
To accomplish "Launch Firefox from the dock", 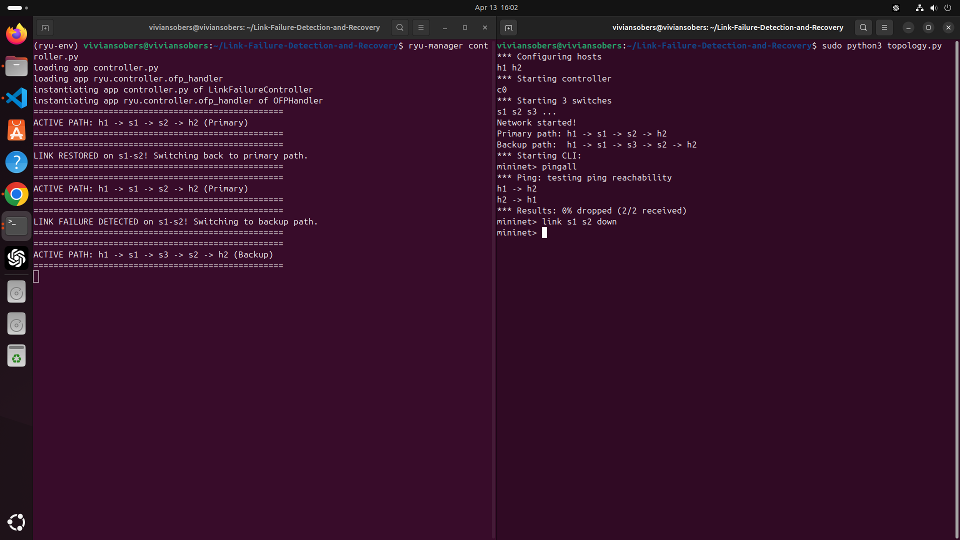I will (x=16, y=34).
